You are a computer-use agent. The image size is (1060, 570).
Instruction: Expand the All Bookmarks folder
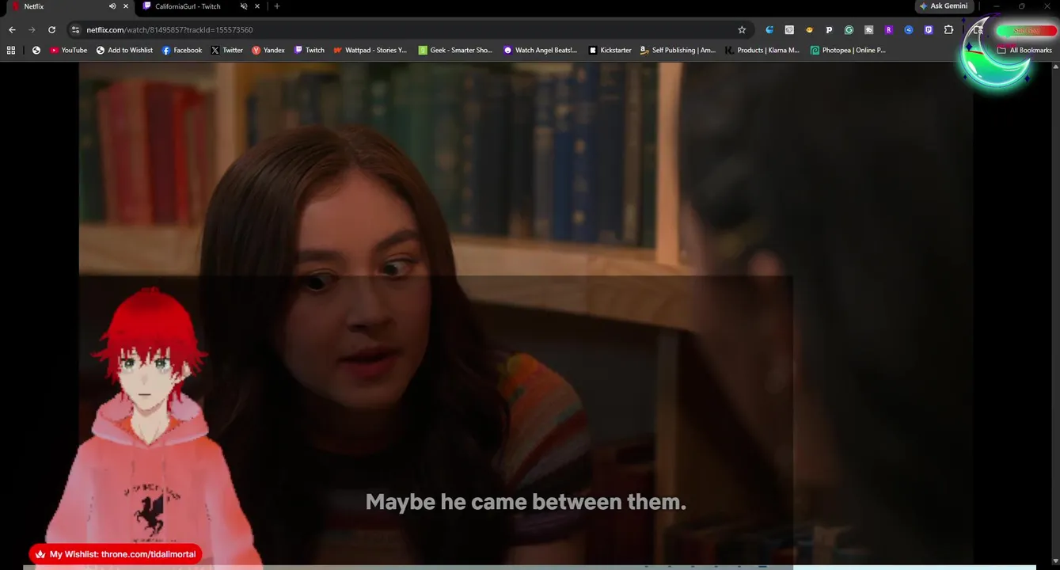pos(1024,50)
